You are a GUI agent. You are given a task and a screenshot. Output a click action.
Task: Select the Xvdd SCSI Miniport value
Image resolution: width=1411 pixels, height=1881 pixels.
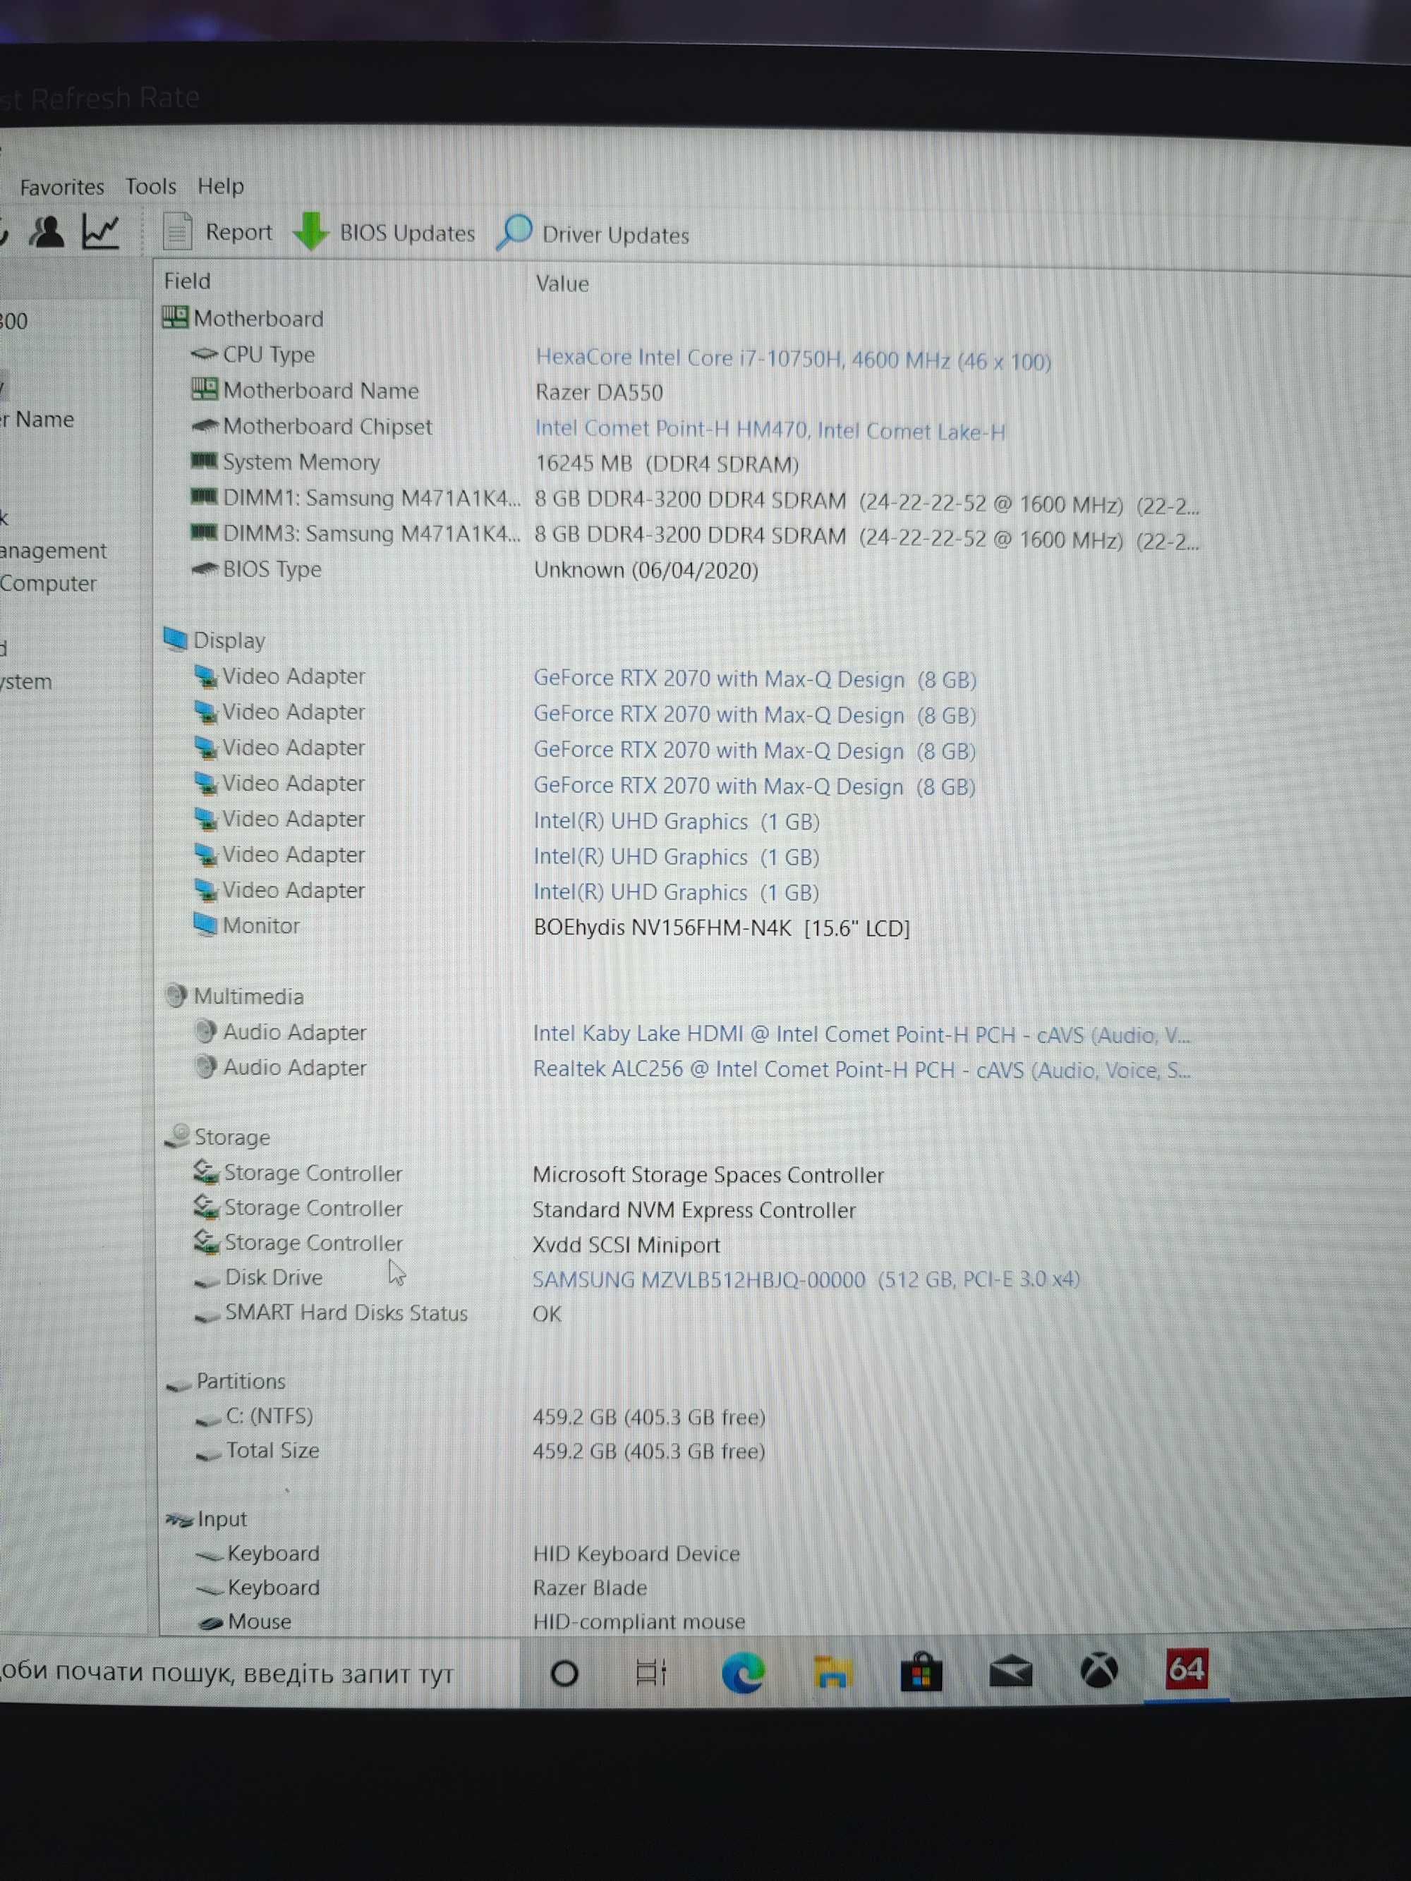(x=626, y=1245)
